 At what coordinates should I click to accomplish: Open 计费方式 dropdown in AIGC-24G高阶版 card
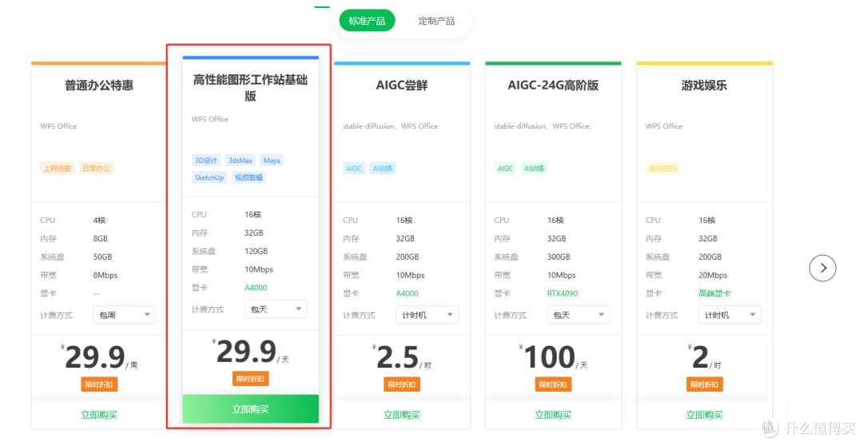[x=579, y=314]
